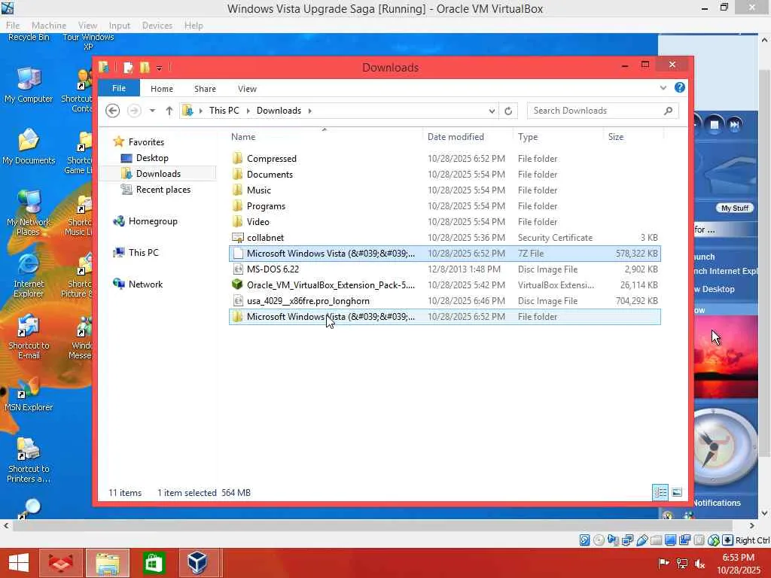
Task: Open Explorer Help question mark icon
Action: pyautogui.click(x=680, y=87)
